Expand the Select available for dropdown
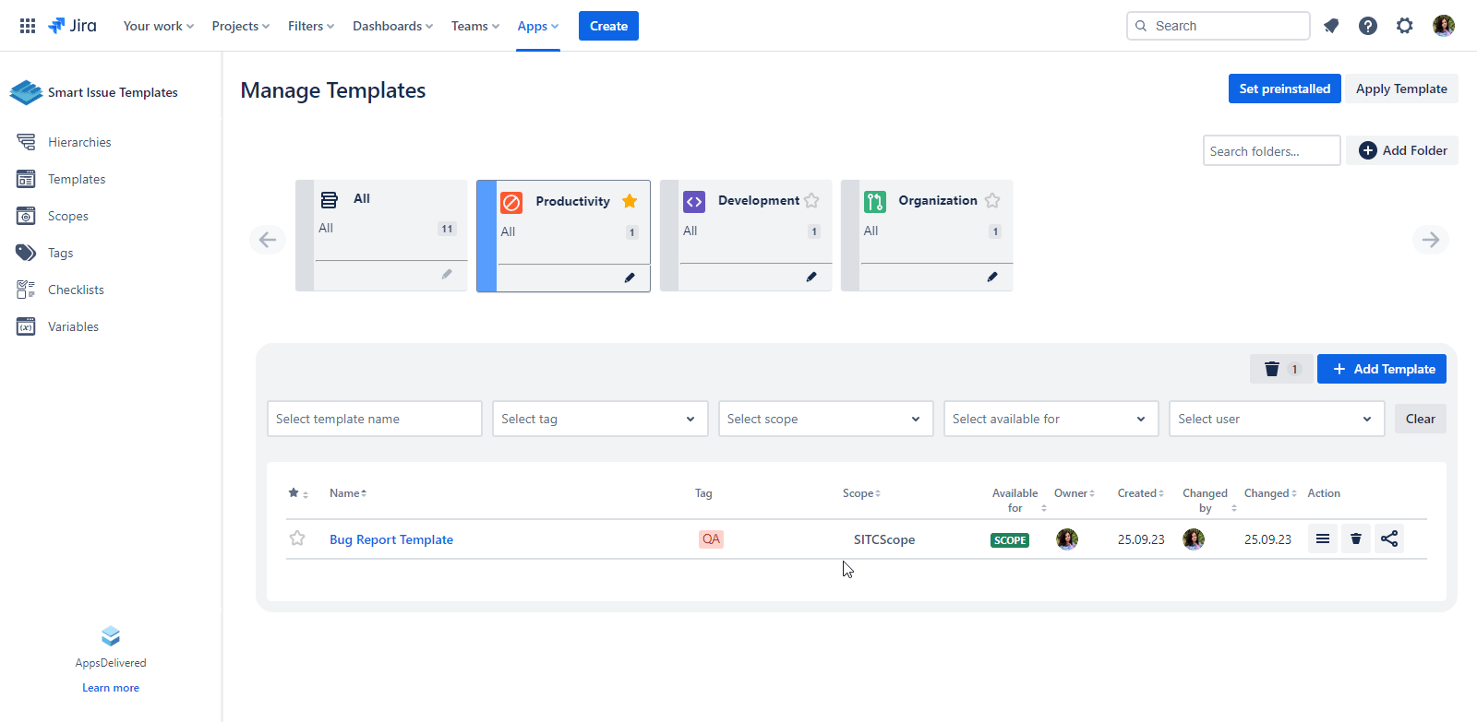Image resolution: width=1477 pixels, height=722 pixels. tap(1051, 419)
